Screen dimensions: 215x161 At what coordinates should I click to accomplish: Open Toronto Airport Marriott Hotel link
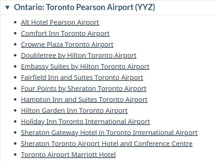coord(68,155)
